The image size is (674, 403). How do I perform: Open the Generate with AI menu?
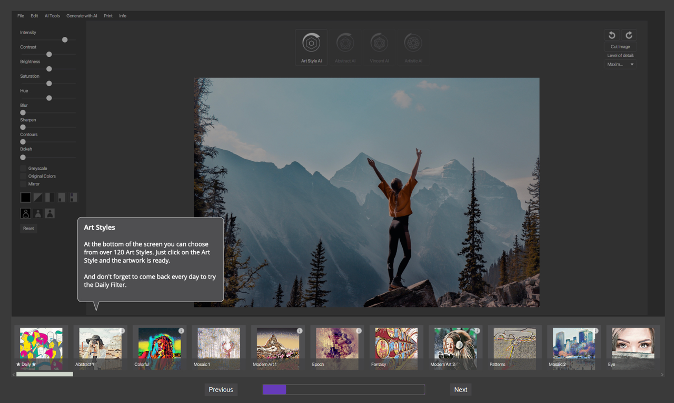(x=82, y=16)
